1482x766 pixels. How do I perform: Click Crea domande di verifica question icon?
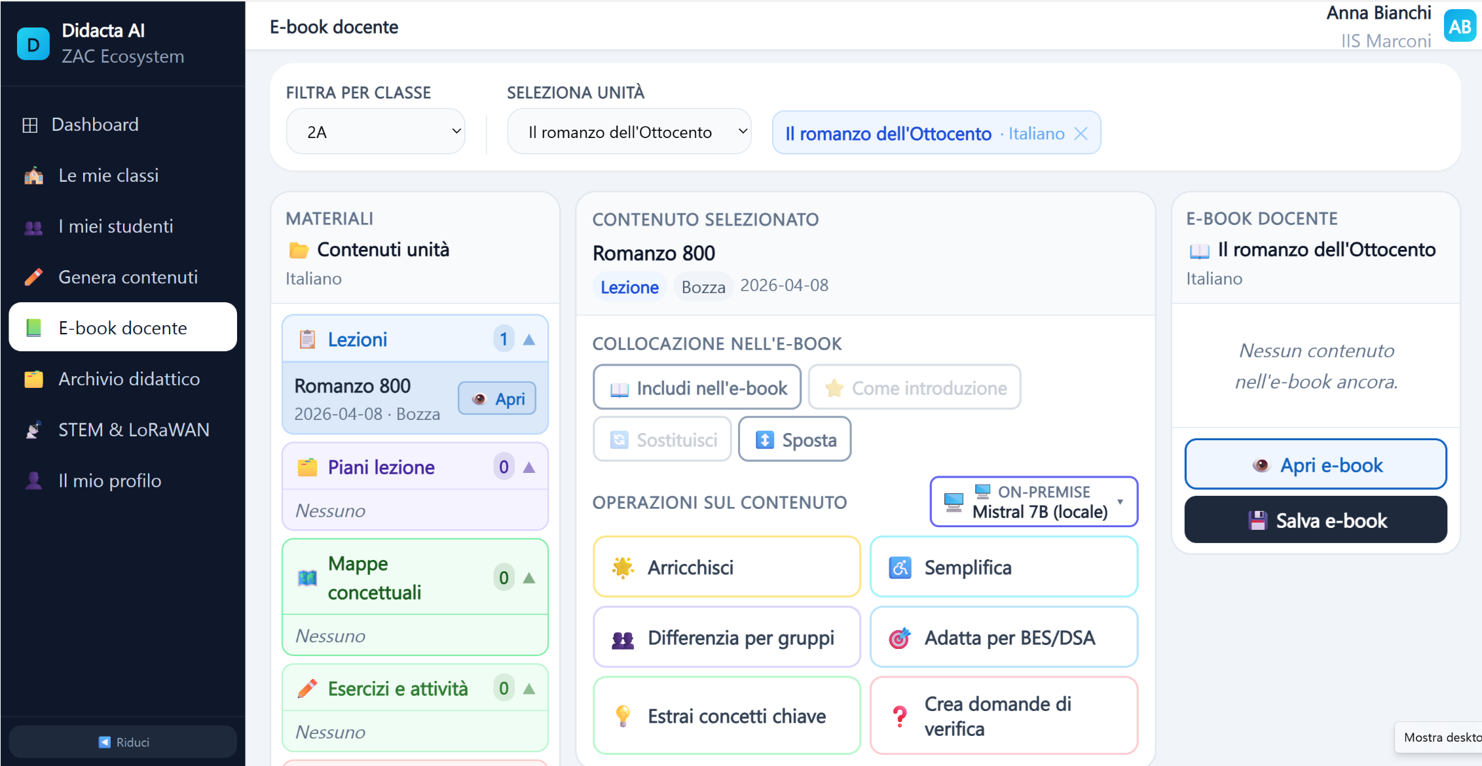(x=900, y=716)
